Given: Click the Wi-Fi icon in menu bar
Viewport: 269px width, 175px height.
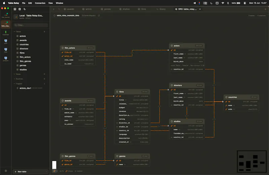Looking at the screenshot, I should coord(223,3).
